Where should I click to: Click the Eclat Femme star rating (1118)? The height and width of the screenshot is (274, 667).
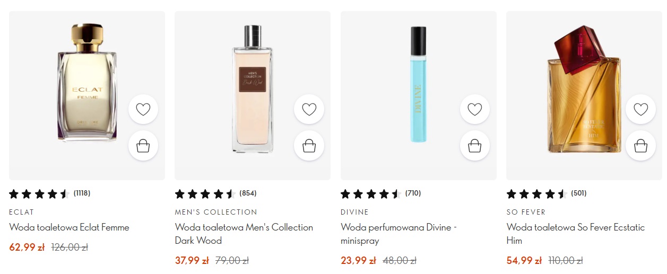pos(46,193)
